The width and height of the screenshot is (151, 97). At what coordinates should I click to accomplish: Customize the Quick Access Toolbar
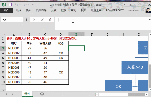[x=33, y=5]
